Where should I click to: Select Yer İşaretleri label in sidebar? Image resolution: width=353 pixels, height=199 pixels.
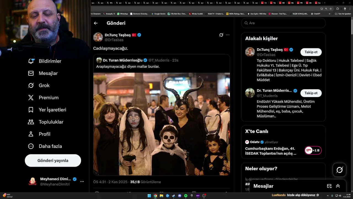click(52, 110)
